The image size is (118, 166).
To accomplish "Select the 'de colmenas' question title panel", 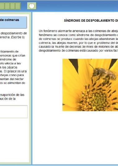I will tap(13, 22).
